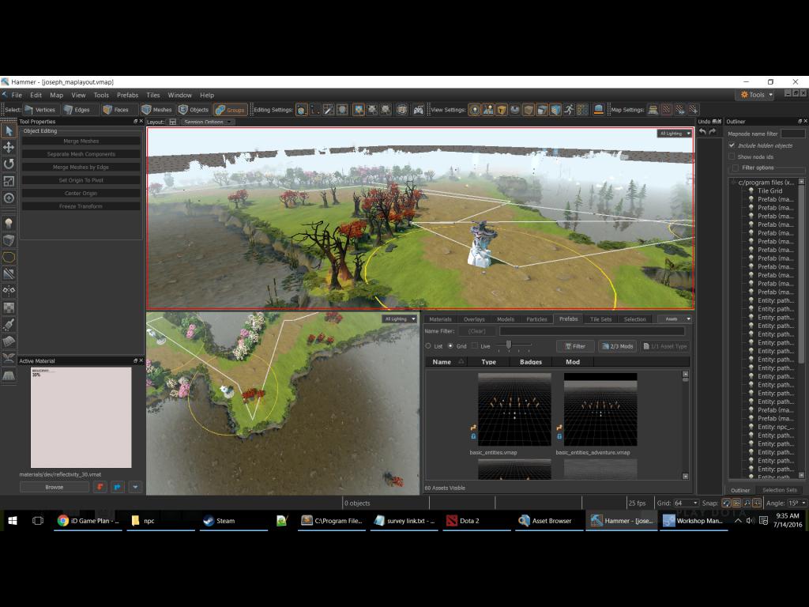Open the Angle dropdown

click(798, 503)
